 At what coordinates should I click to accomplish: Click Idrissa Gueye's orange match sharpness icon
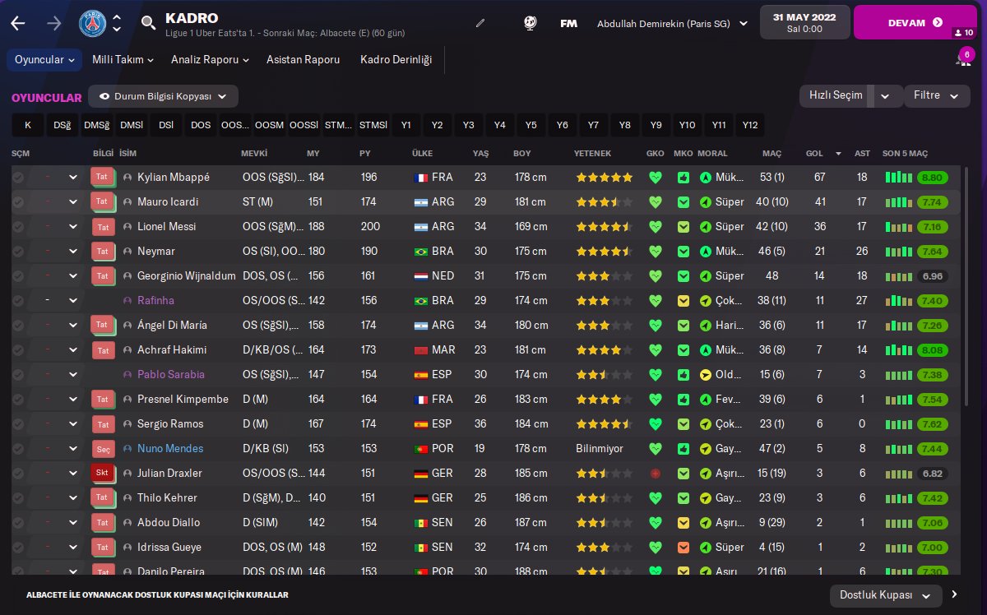(x=683, y=548)
